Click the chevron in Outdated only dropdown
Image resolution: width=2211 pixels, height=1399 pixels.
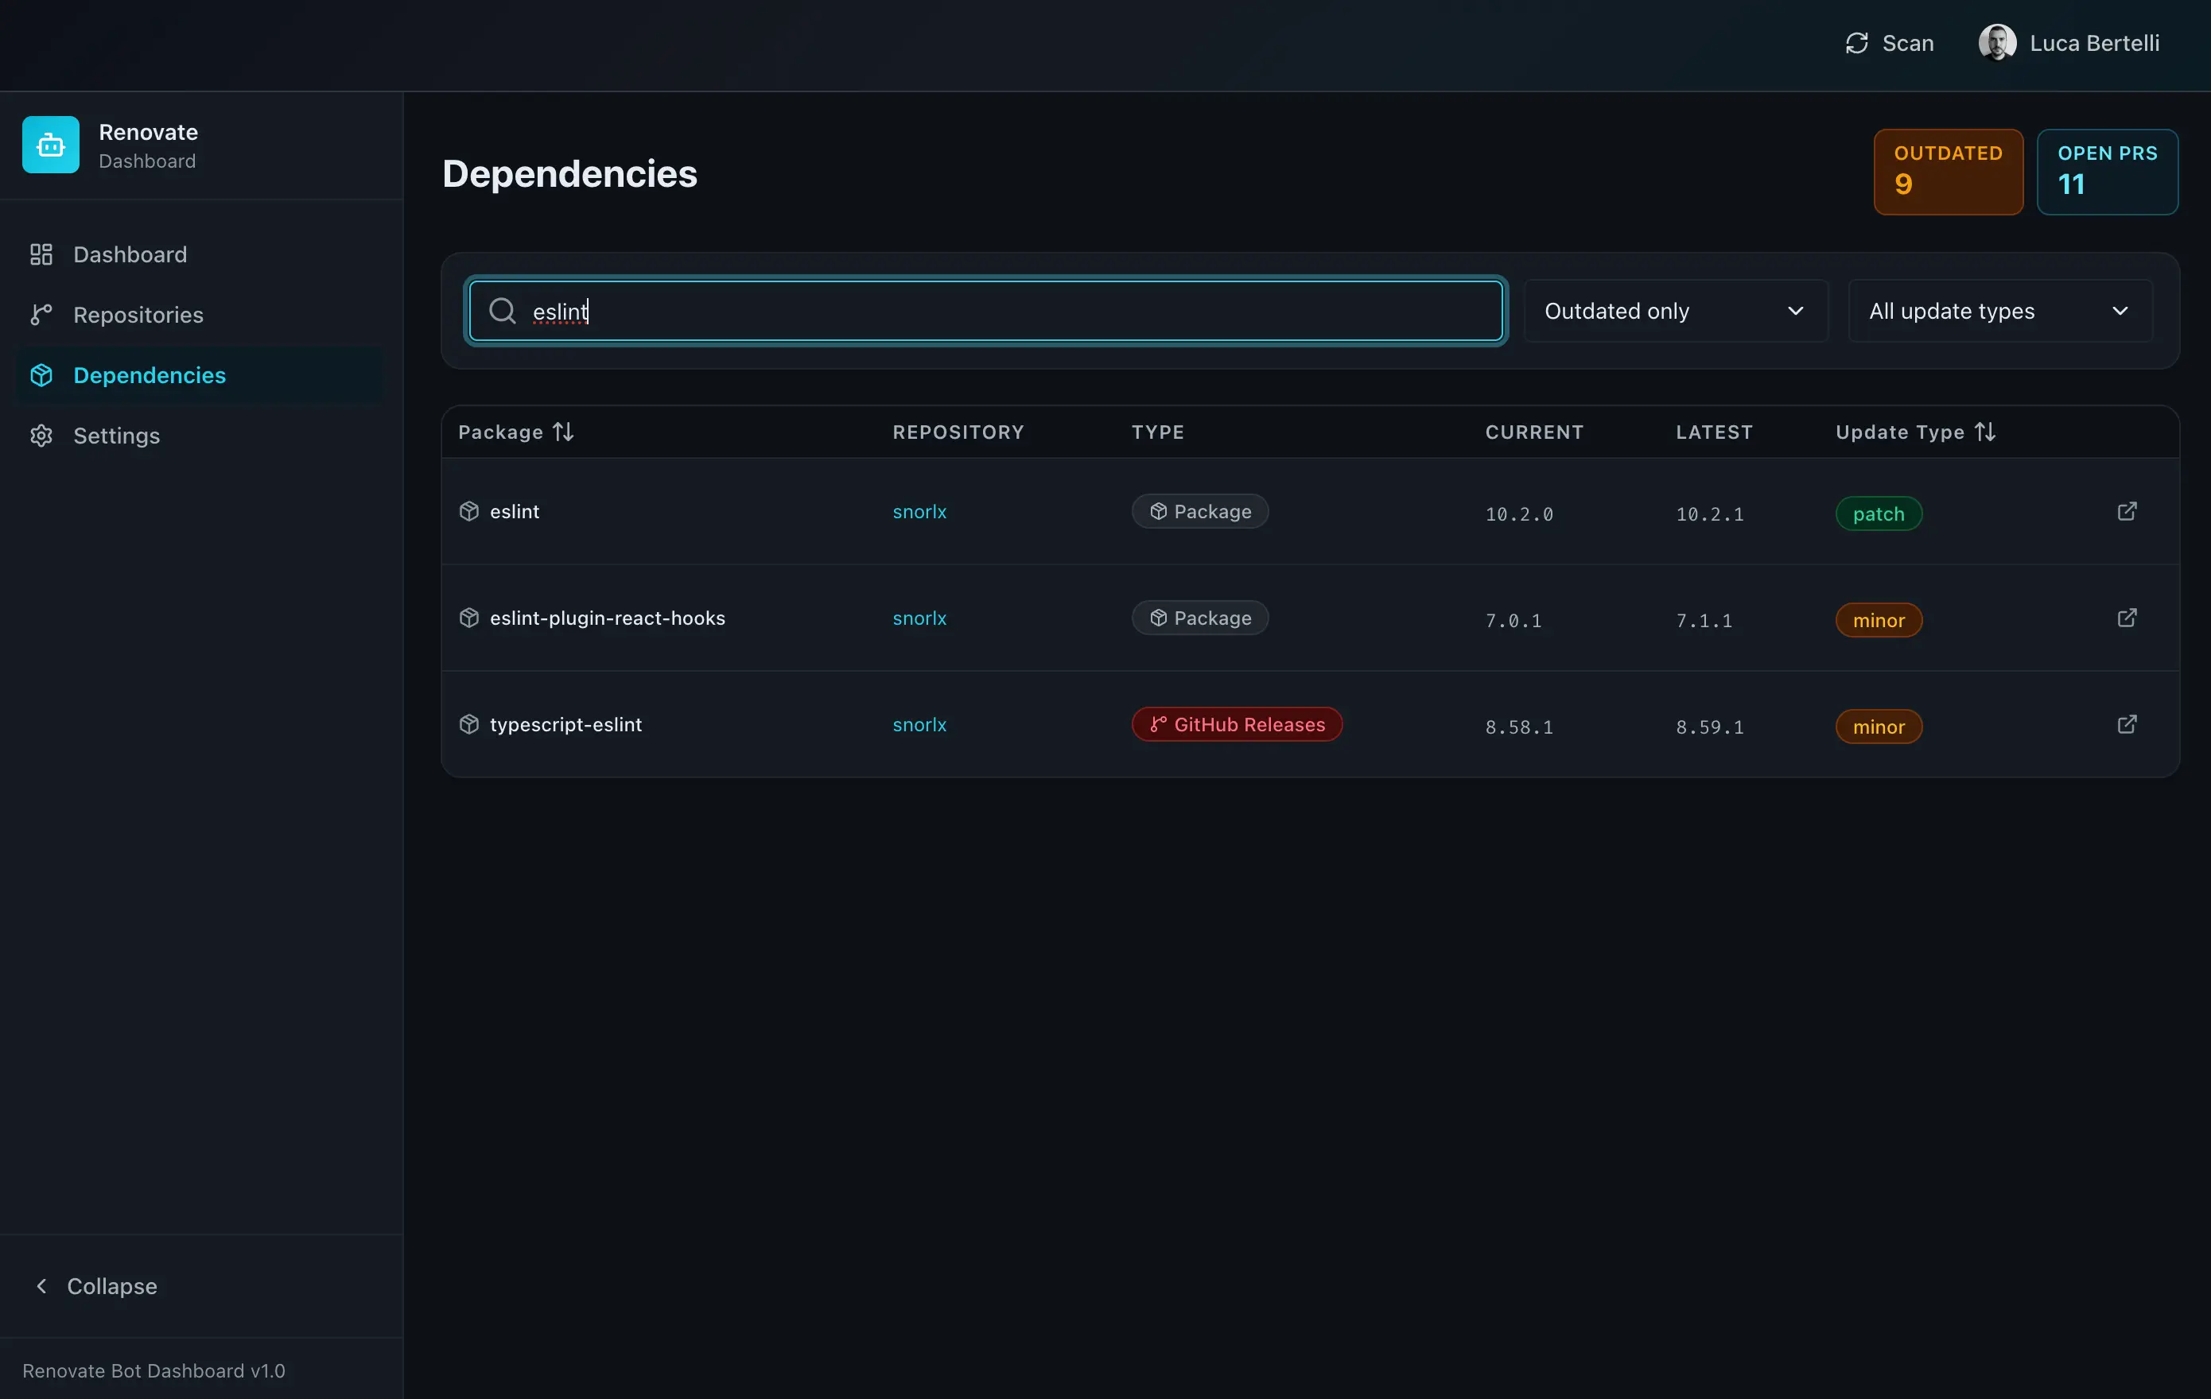(1795, 311)
